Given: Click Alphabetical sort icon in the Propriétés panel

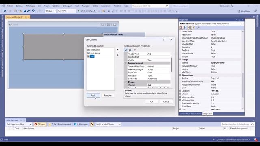Looking at the screenshot, I should 185,28.
